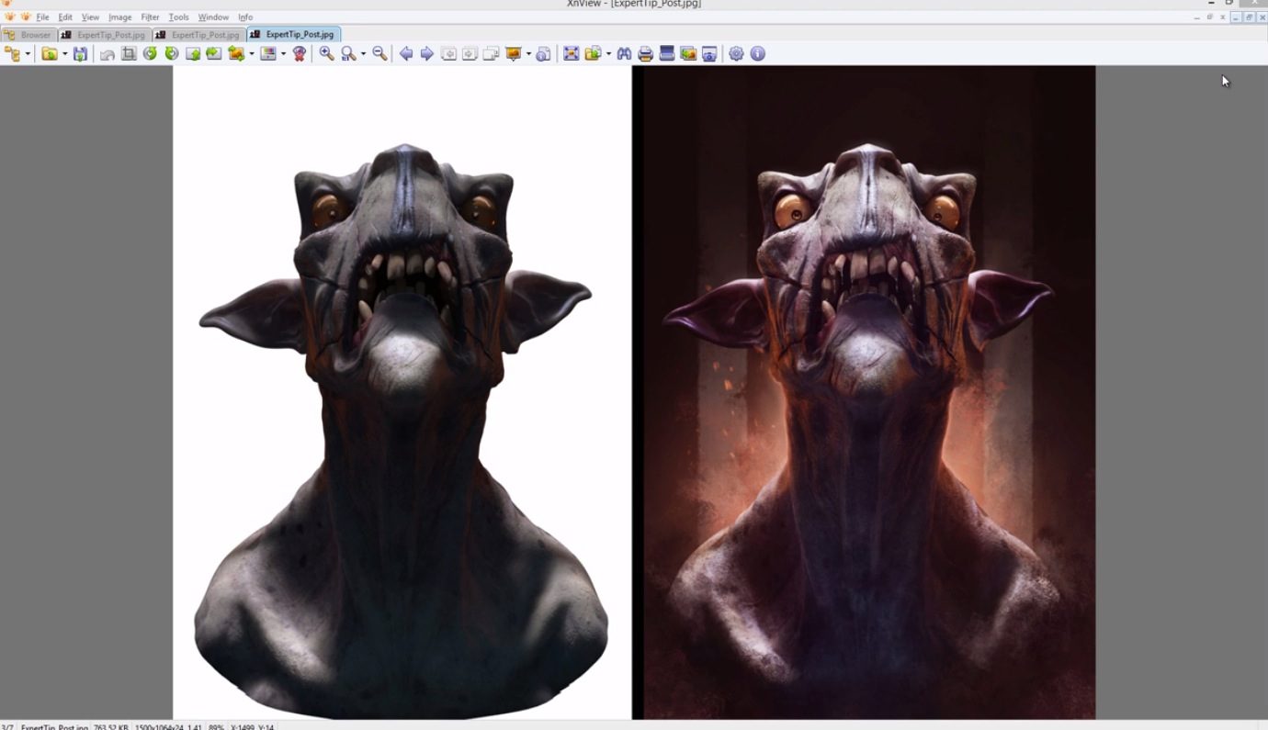
Task: Print the current image
Action: (644, 53)
